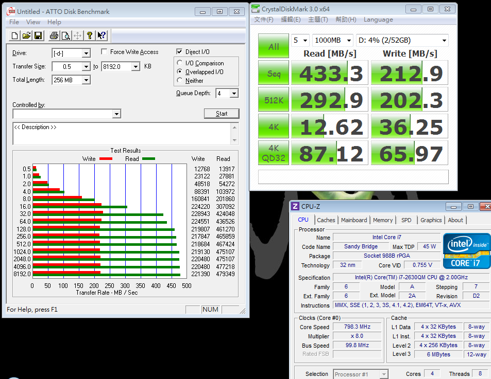Select the Neither radio button
The height and width of the screenshot is (379, 491).
(x=179, y=80)
